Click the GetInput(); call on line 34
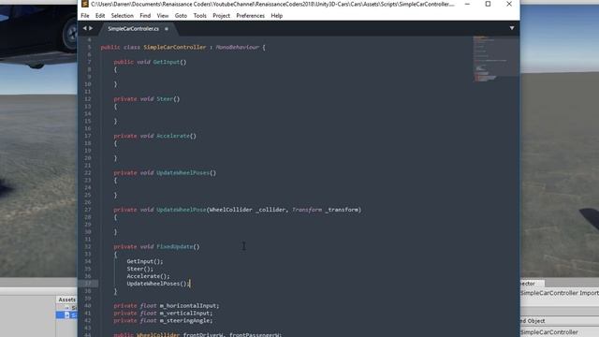This screenshot has width=599, height=337. (145, 261)
